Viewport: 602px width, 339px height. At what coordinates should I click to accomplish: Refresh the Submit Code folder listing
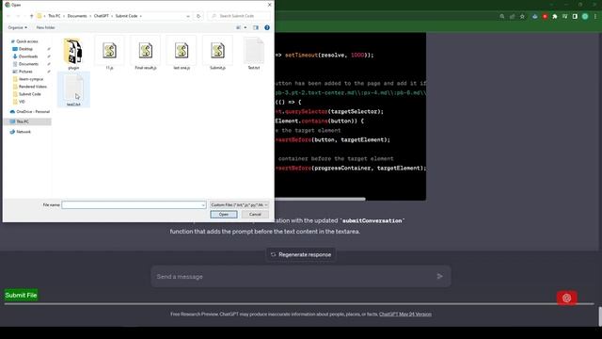click(x=198, y=16)
